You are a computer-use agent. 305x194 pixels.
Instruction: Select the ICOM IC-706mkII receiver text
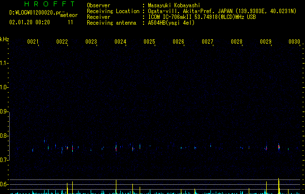tap(202, 17)
